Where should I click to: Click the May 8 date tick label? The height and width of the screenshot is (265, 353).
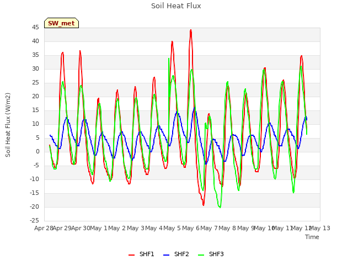(227, 228)
